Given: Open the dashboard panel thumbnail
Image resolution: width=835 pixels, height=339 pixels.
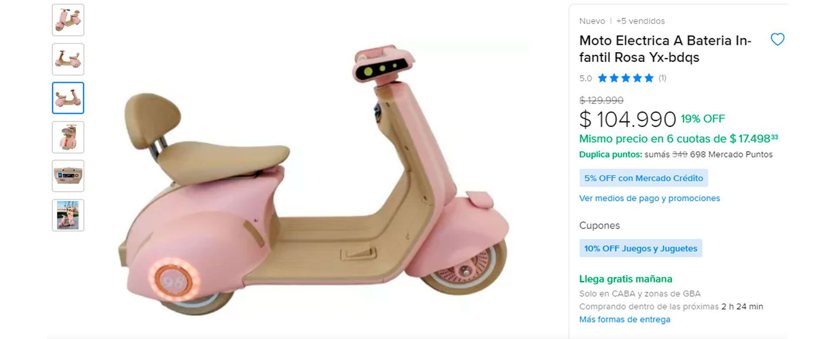Looking at the screenshot, I should click(x=68, y=176).
